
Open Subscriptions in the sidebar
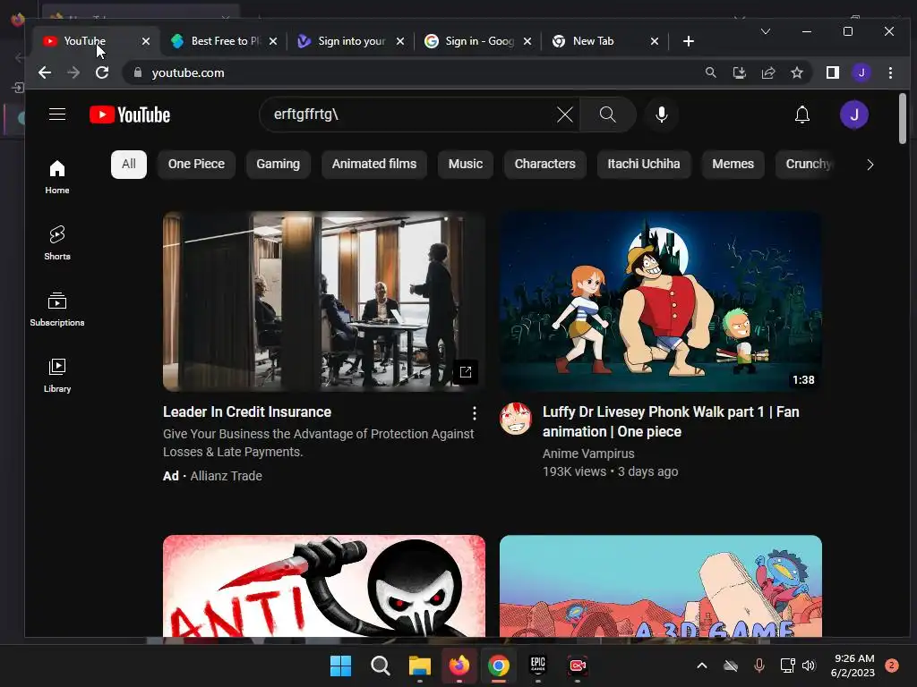(x=57, y=309)
